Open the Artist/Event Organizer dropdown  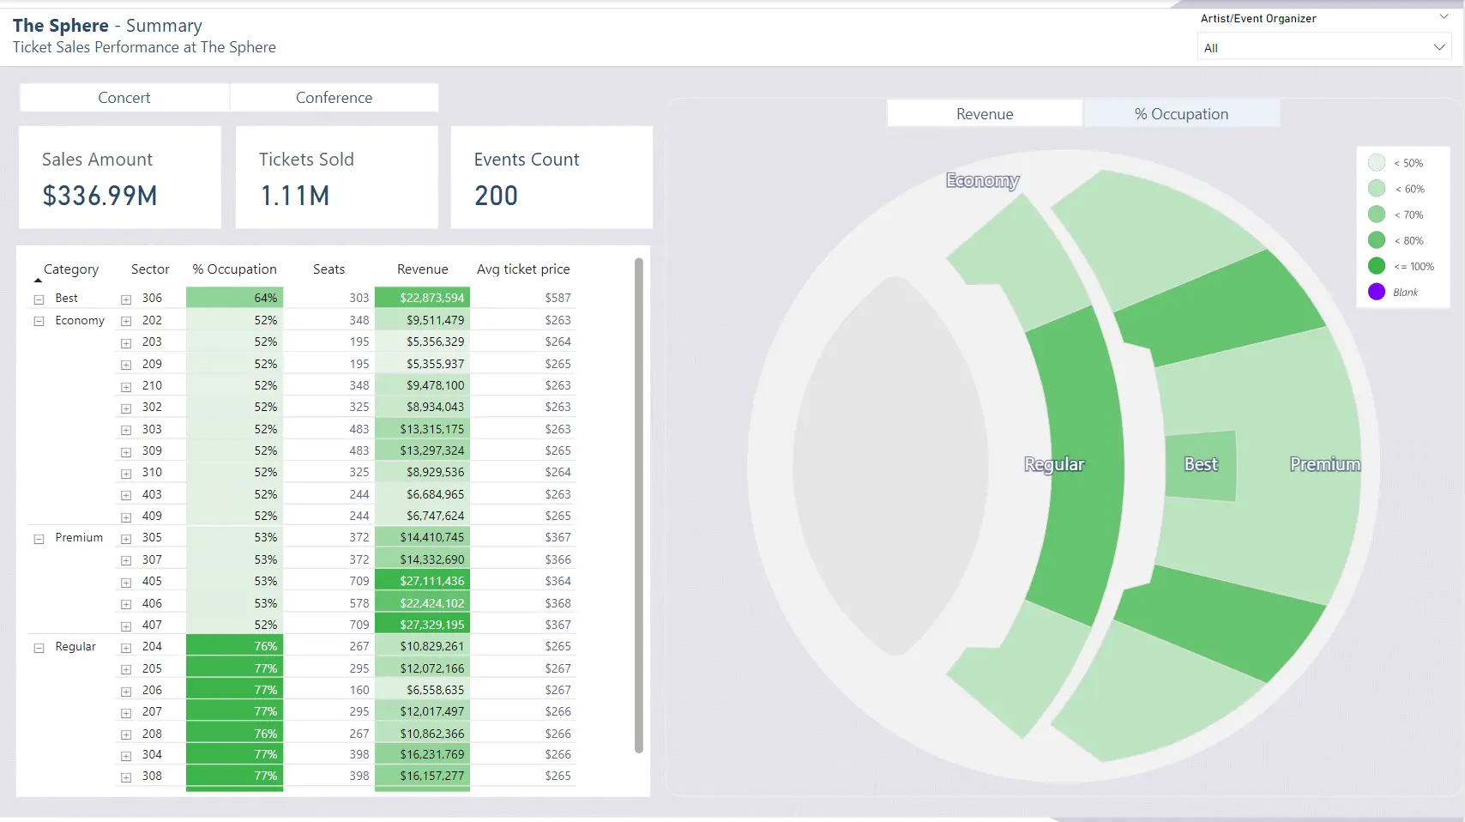pos(1323,47)
